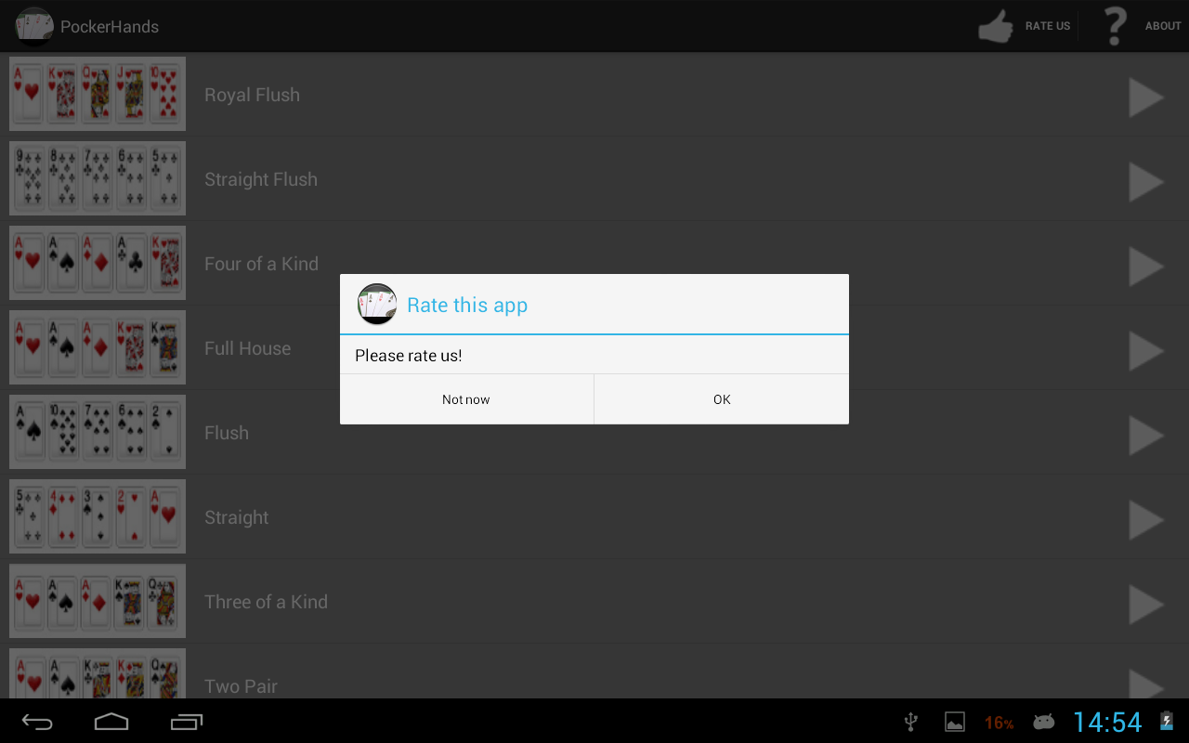The image size is (1189, 743).
Task: Tap the arrow beside Flush
Action: [1146, 436]
